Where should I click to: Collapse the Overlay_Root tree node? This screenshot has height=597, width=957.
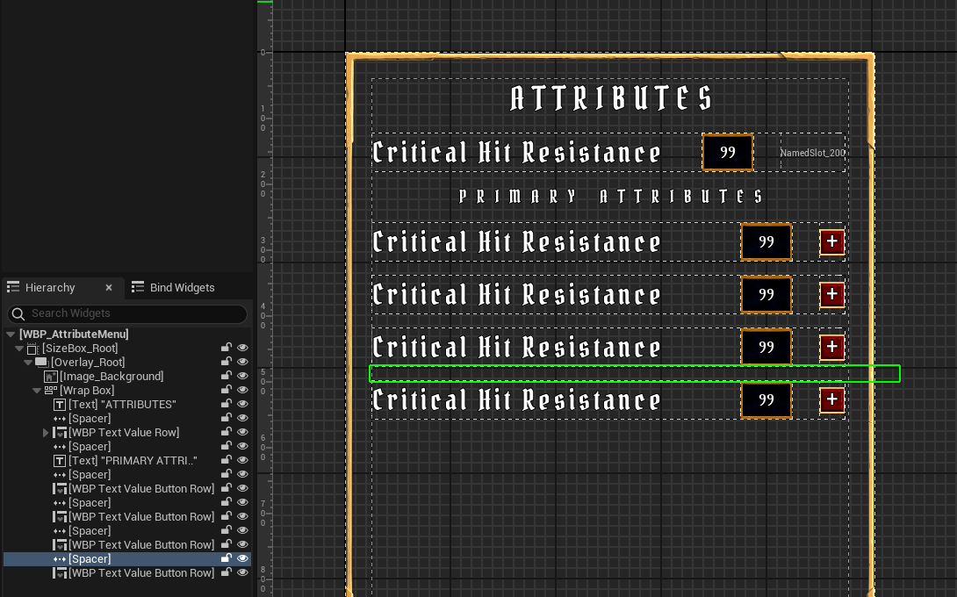(x=28, y=363)
